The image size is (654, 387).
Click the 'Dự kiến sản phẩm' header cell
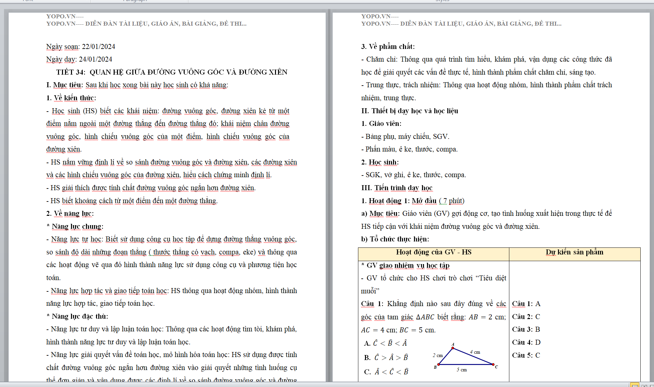(x=575, y=254)
